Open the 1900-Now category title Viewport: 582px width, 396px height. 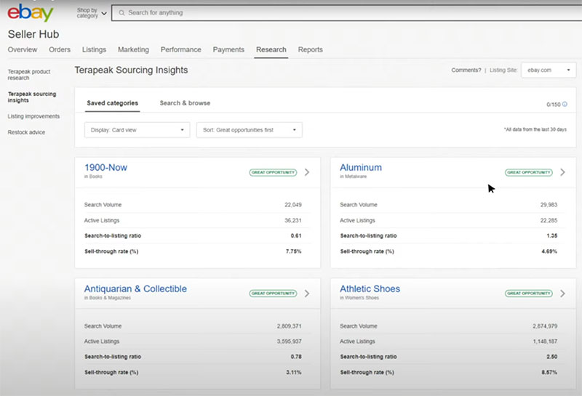(105, 168)
